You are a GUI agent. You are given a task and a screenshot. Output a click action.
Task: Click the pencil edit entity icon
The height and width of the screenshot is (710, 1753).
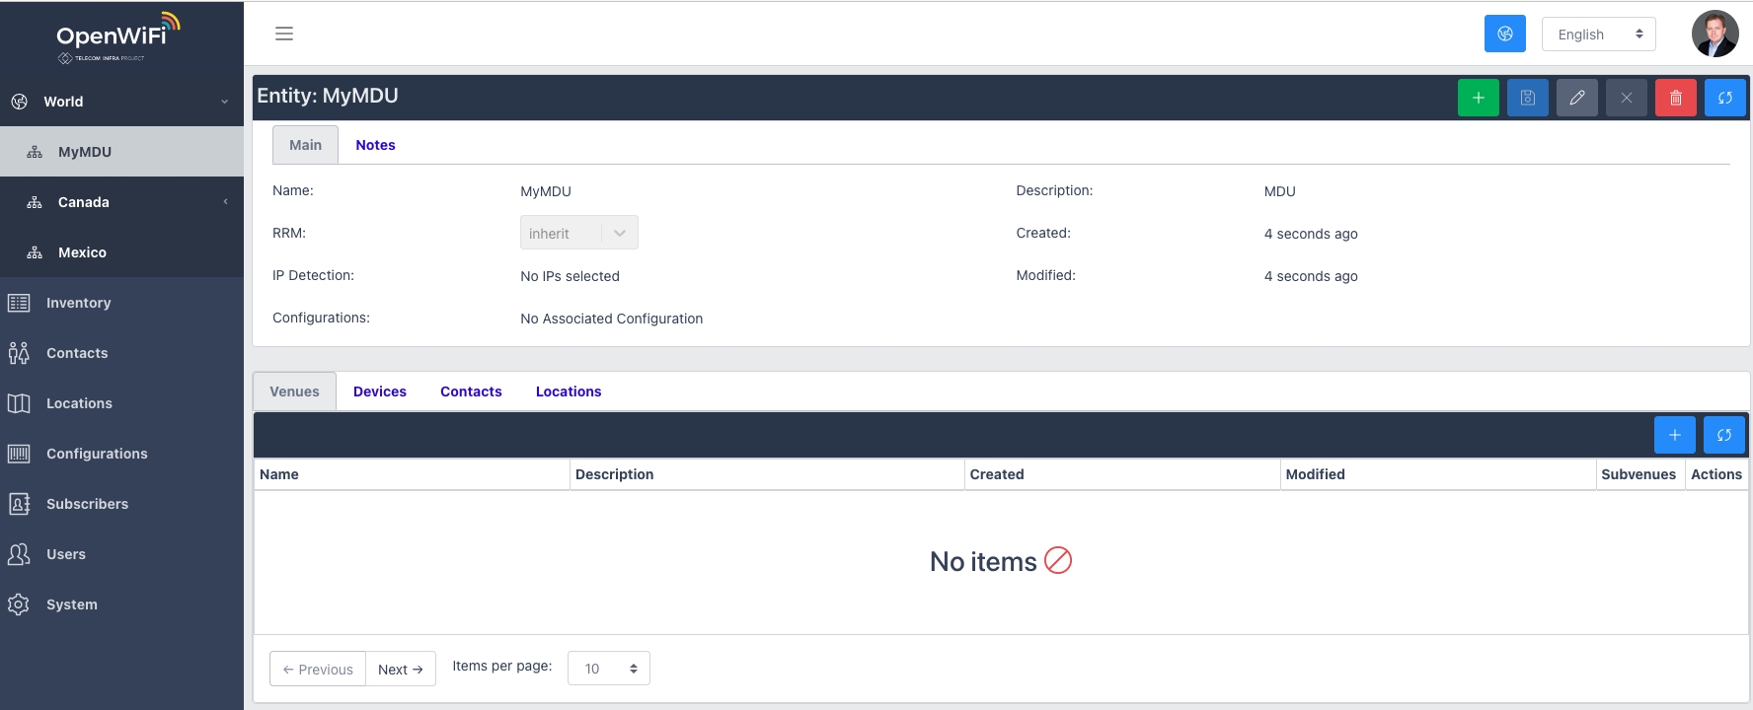(x=1576, y=98)
